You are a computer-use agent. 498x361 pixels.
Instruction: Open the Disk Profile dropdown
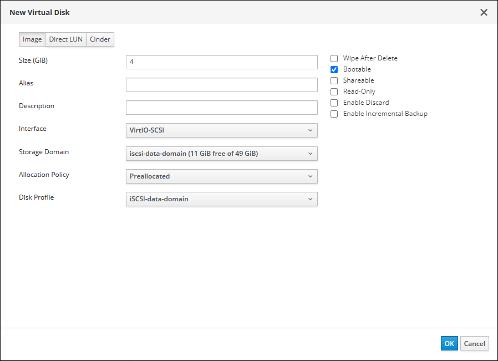pyautogui.click(x=222, y=199)
